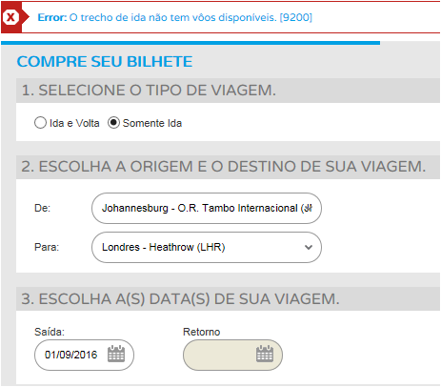Click the [9200] error code text
441x387 pixels.
(296, 17)
